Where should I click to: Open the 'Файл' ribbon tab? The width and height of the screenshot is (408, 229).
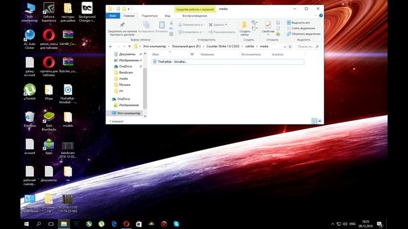coord(113,16)
